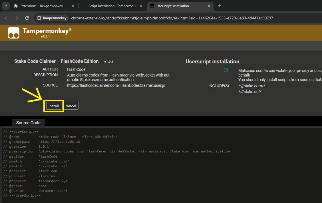Cancel the userscript installation
The image size is (322, 203).
[70, 106]
